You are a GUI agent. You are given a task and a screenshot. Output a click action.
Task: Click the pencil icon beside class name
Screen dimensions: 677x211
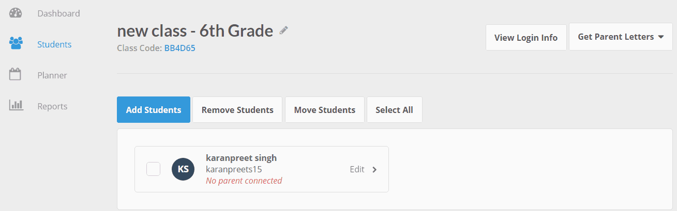[x=283, y=30]
